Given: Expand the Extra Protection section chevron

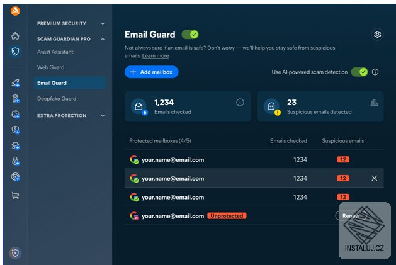Looking at the screenshot, I should tap(103, 116).
